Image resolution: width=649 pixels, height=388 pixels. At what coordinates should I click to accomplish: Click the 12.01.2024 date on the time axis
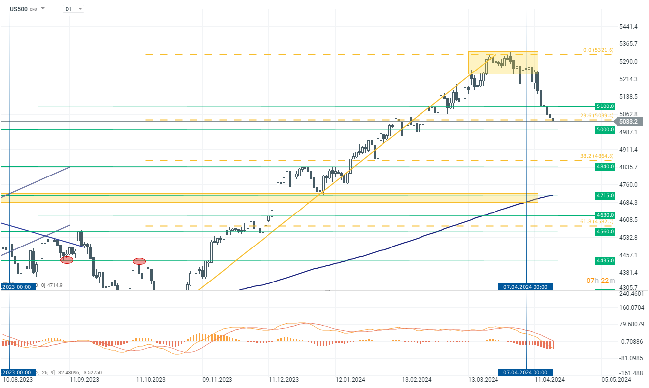tap(350, 380)
